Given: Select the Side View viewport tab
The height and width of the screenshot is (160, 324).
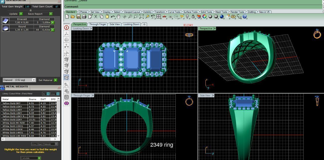Looking at the screenshot, I should point(115,24).
